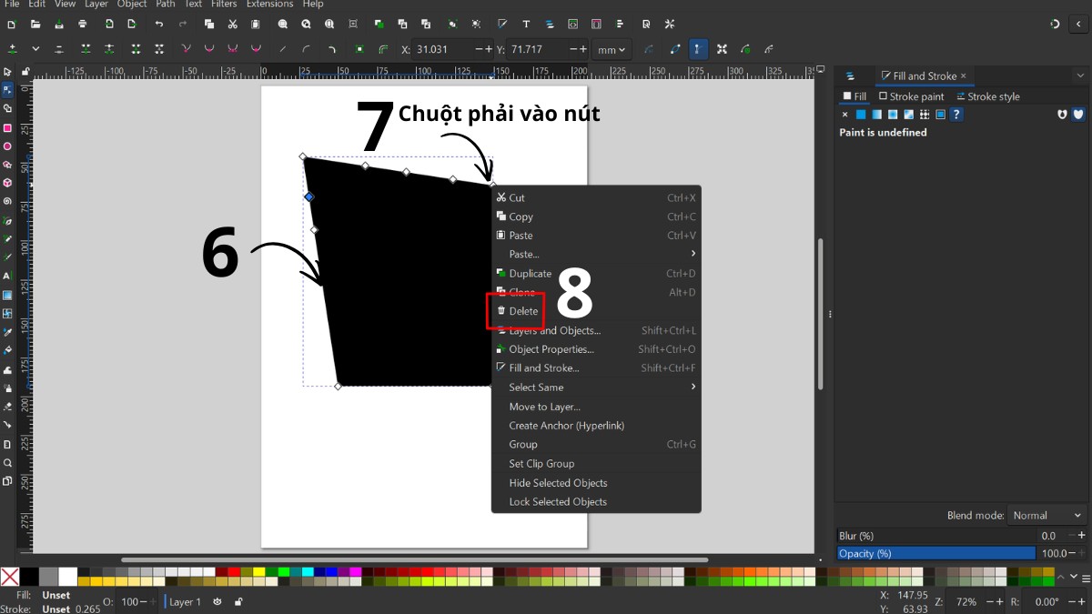Select the Zoom tool in the toolbox
This screenshot has height=614, width=1092.
click(7, 462)
